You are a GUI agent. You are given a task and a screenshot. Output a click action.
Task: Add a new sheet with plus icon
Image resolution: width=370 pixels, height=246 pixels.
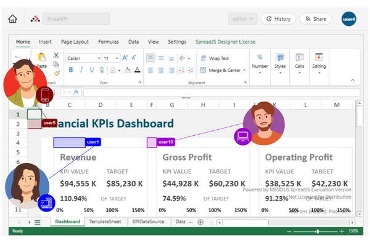pos(200,222)
